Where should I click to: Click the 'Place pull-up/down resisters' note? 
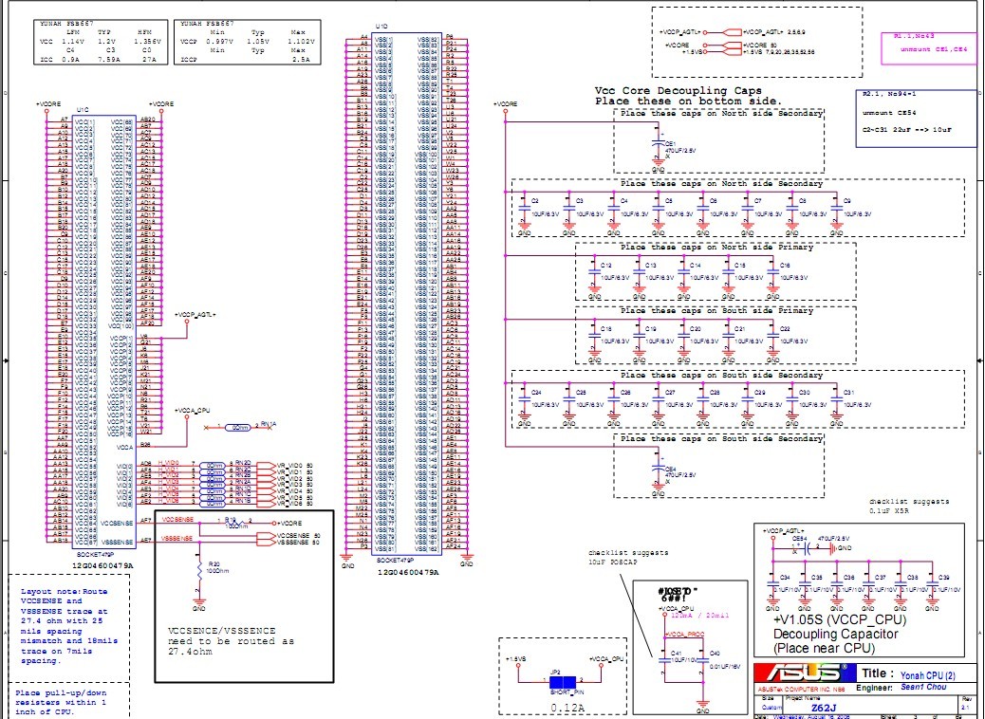[61, 703]
